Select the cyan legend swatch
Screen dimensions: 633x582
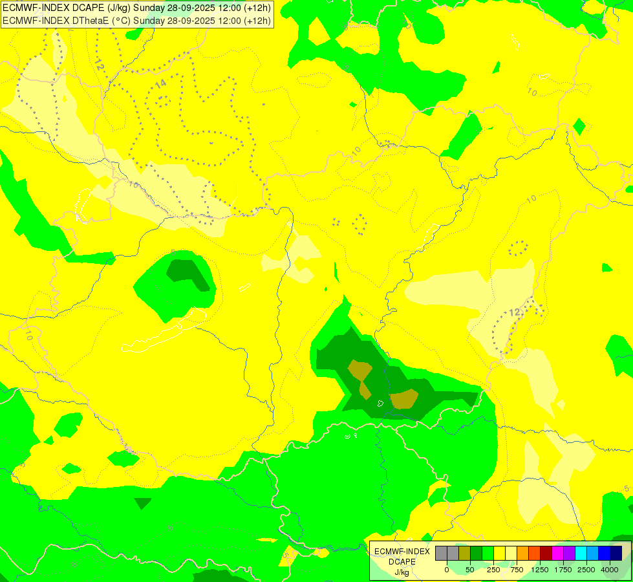tap(581, 554)
